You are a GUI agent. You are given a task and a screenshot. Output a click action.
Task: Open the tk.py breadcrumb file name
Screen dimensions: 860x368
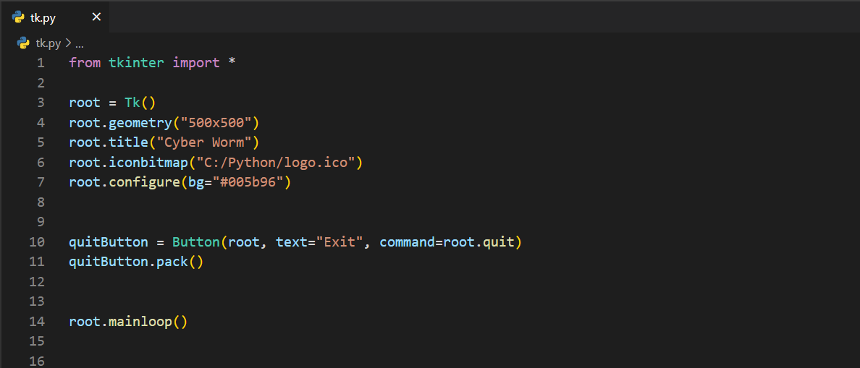[48, 43]
